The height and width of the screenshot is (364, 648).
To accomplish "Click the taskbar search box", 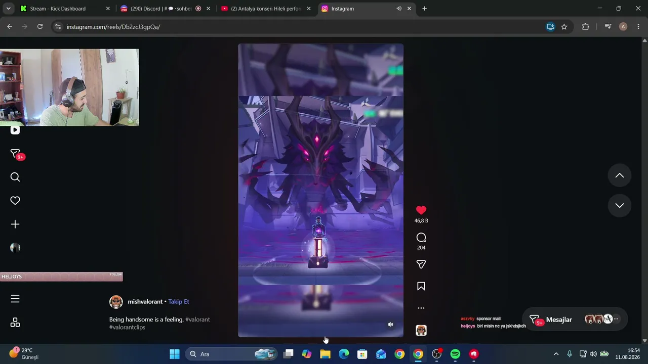I will coord(231,354).
